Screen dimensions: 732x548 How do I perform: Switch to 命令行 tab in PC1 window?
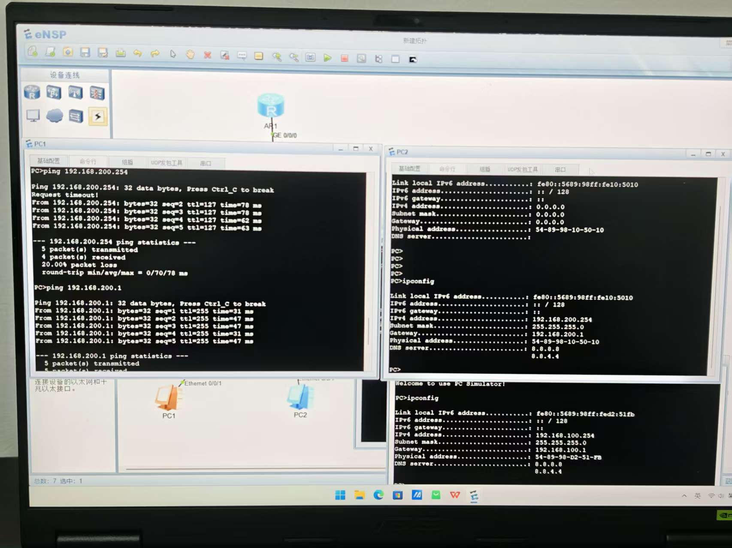[88, 162]
